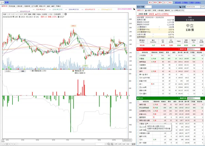Click help icon beside 1日籌碼集中 138張
Image resolution: width=205 pixels, height=146 pixels.
(x=159, y=27)
